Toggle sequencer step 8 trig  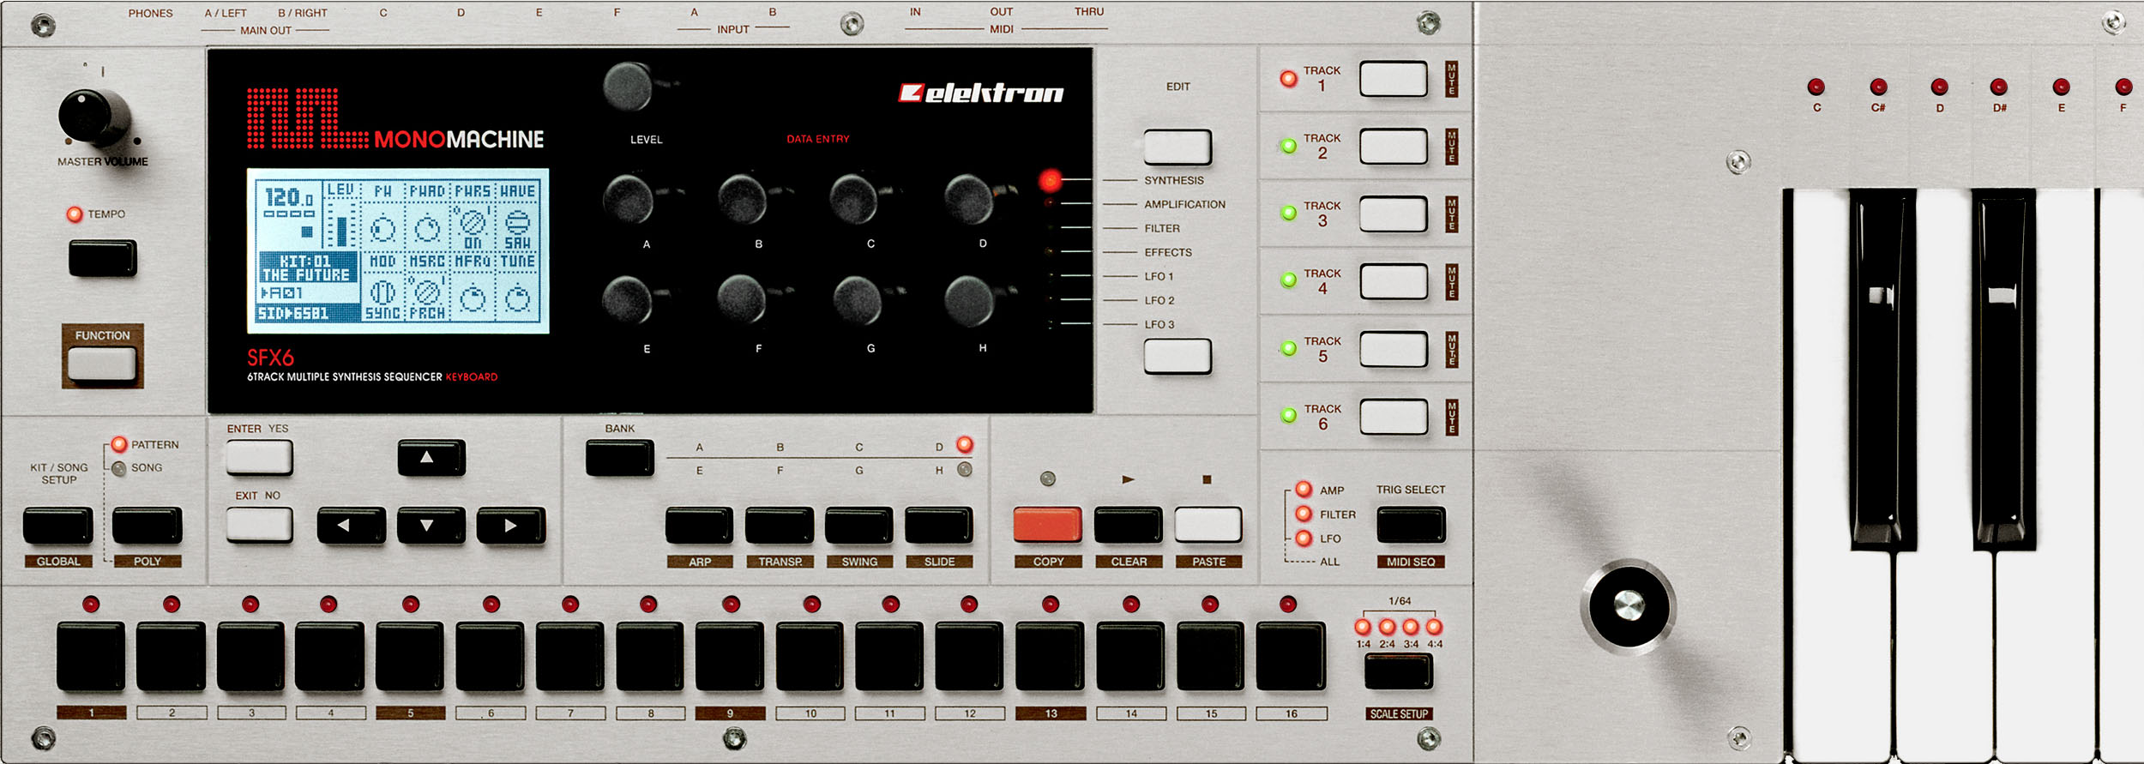[x=650, y=657]
